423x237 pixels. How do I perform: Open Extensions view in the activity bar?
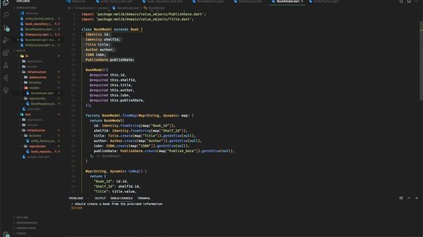tap(6, 53)
